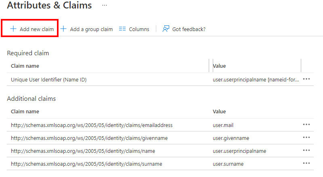Click the plus icon for Add a group claim
The image size is (323, 177).
63,29
